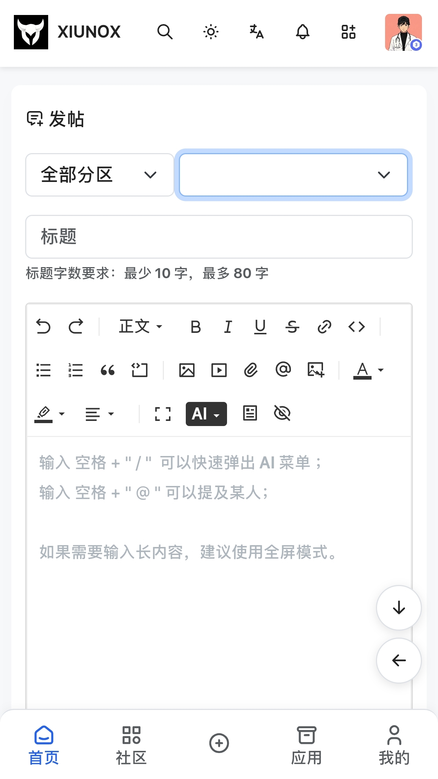
Task: Toggle the hidden-content crossed-eye icon
Action: (282, 414)
